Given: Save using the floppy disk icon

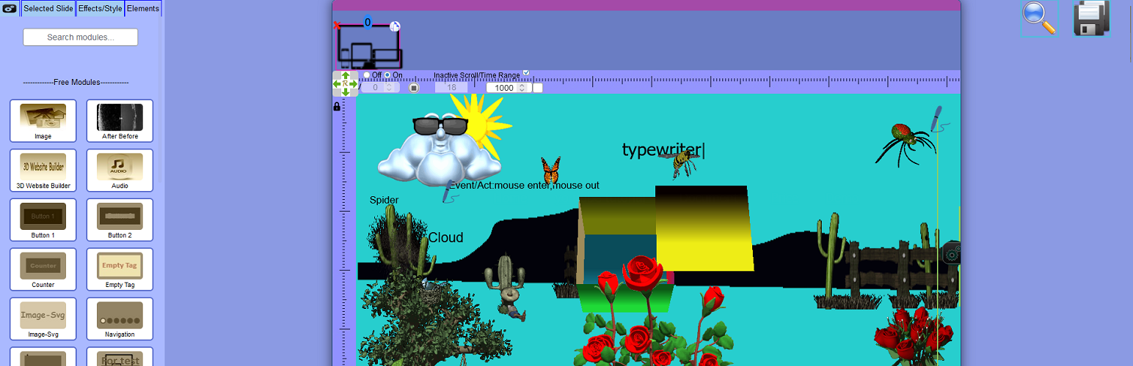Looking at the screenshot, I should tap(1092, 18).
